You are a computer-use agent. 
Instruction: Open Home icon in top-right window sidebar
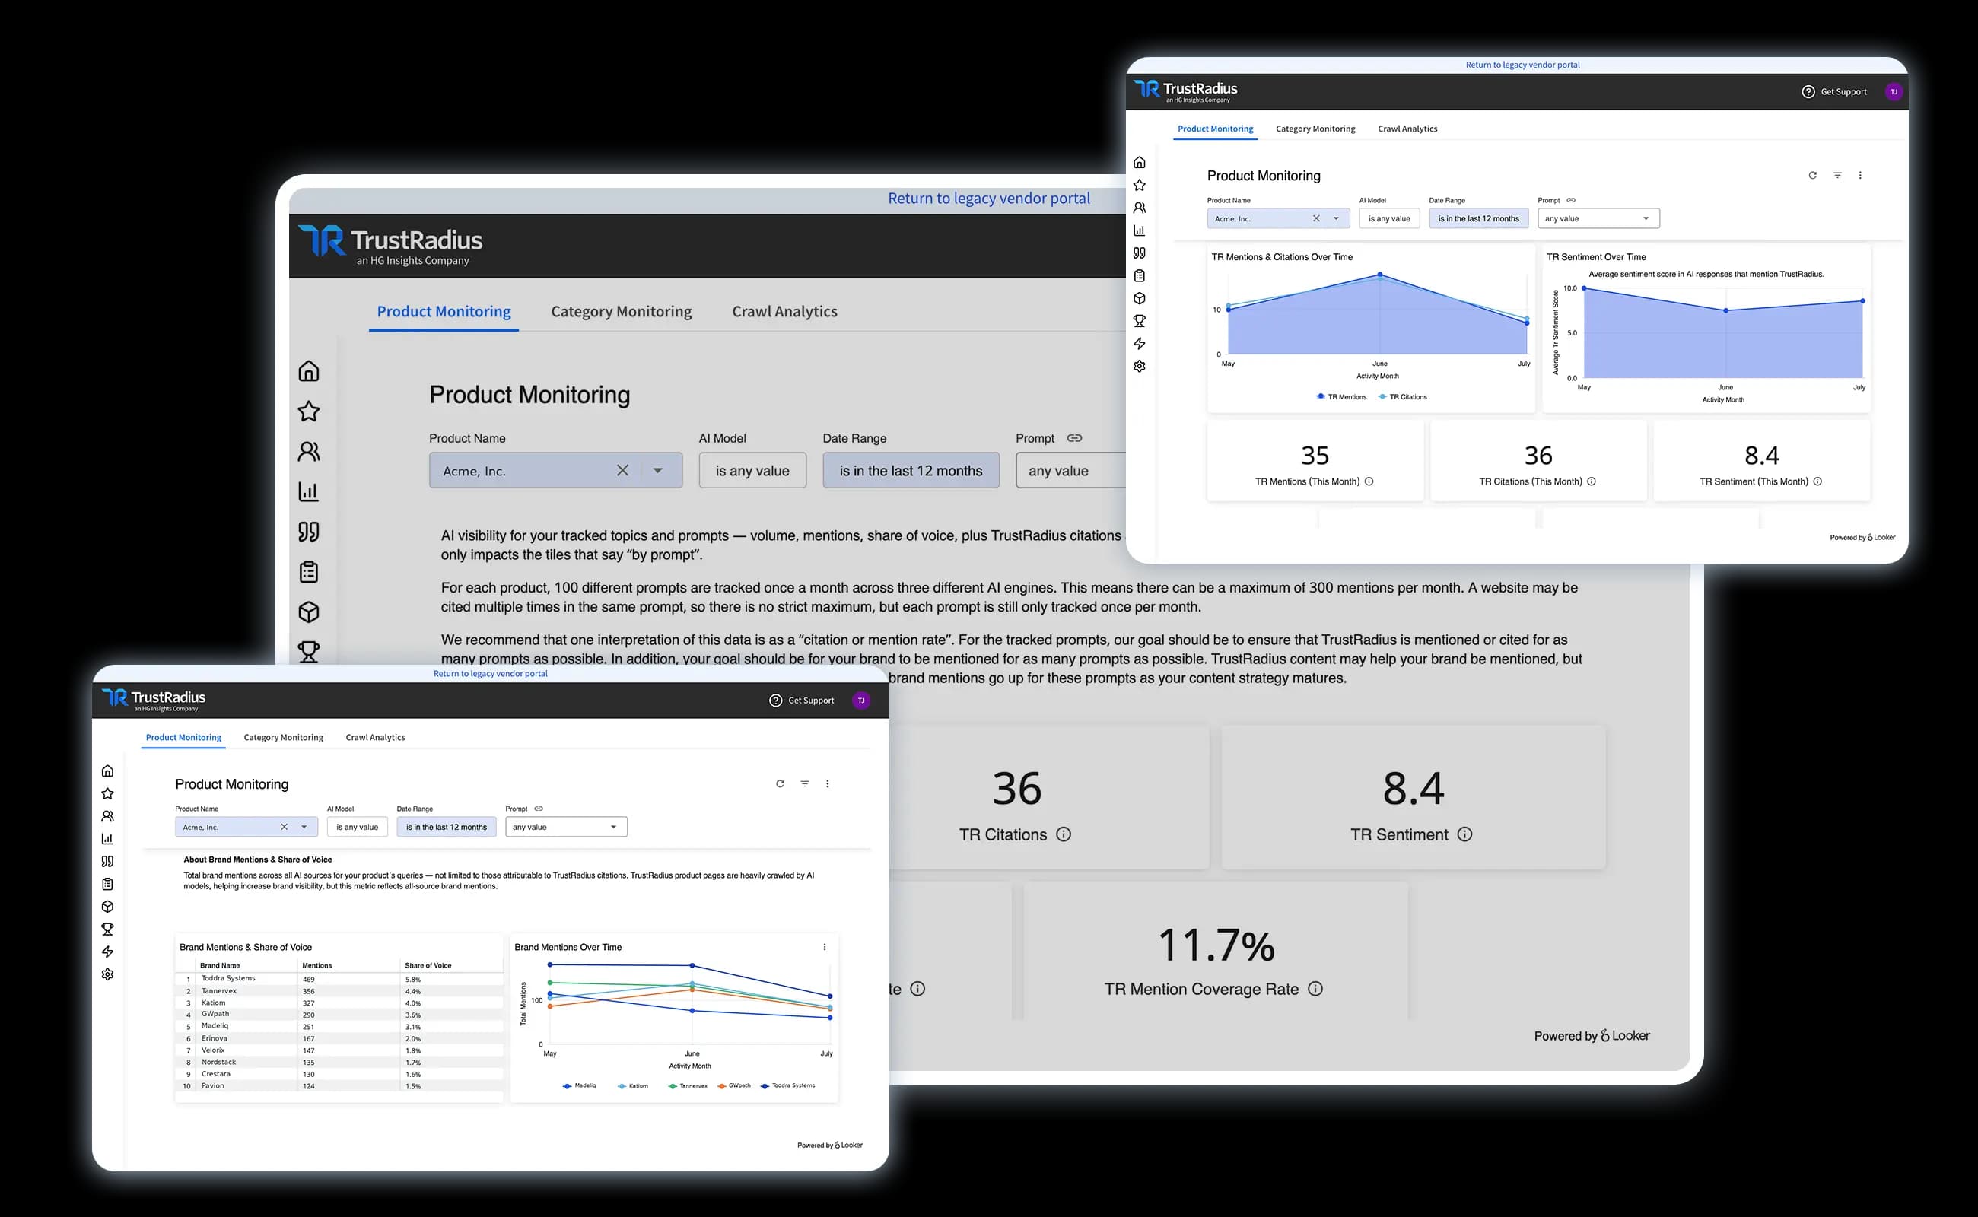coord(1139,163)
